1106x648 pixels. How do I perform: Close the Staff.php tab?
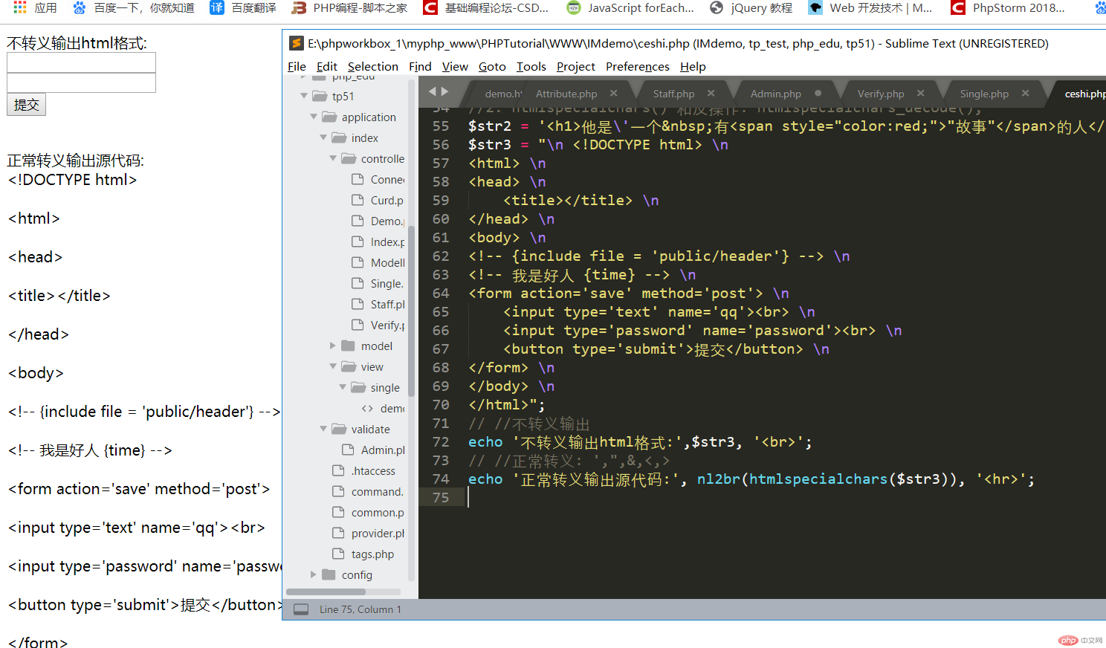pyautogui.click(x=711, y=93)
